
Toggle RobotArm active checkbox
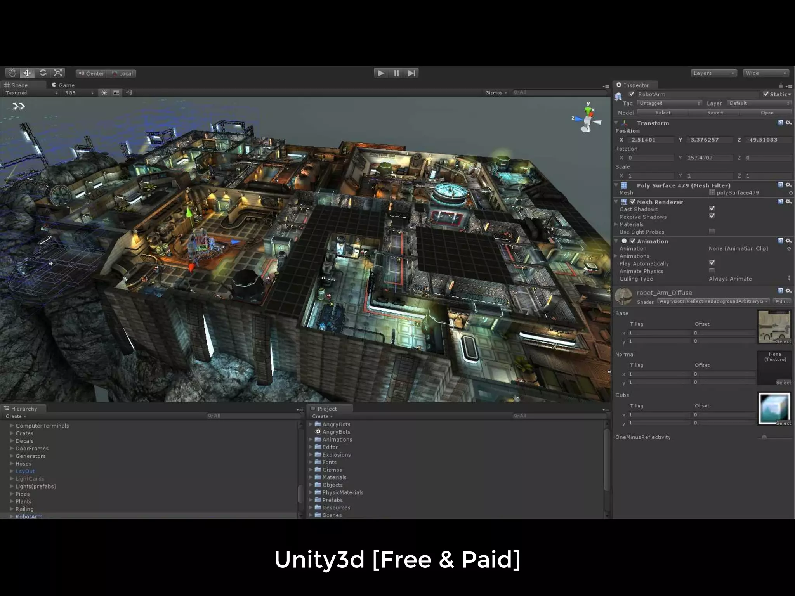click(x=632, y=94)
